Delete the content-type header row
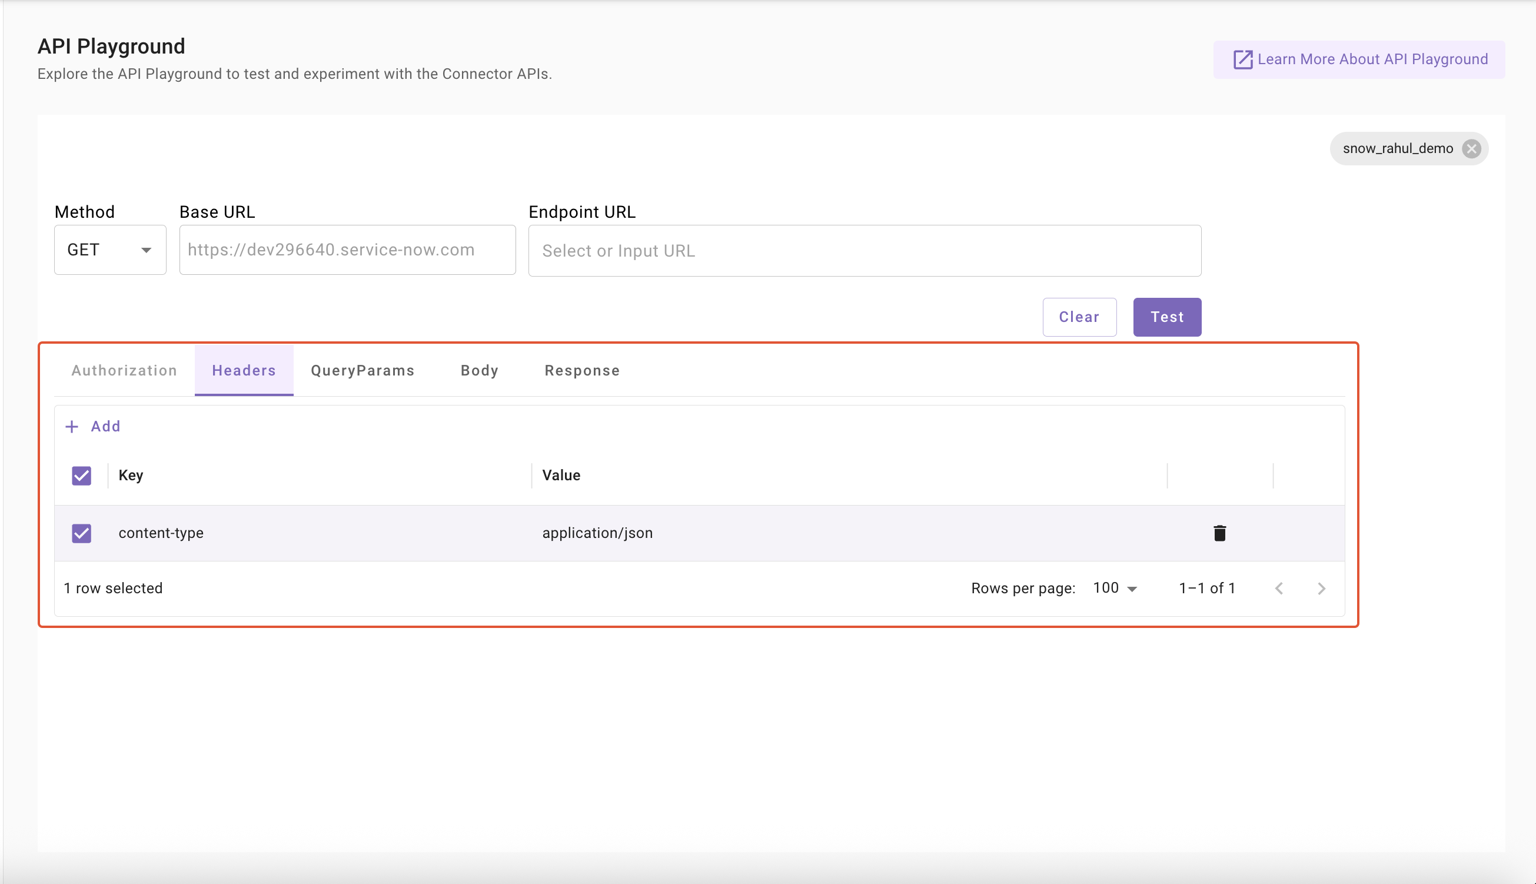Image resolution: width=1536 pixels, height=884 pixels. (x=1219, y=533)
